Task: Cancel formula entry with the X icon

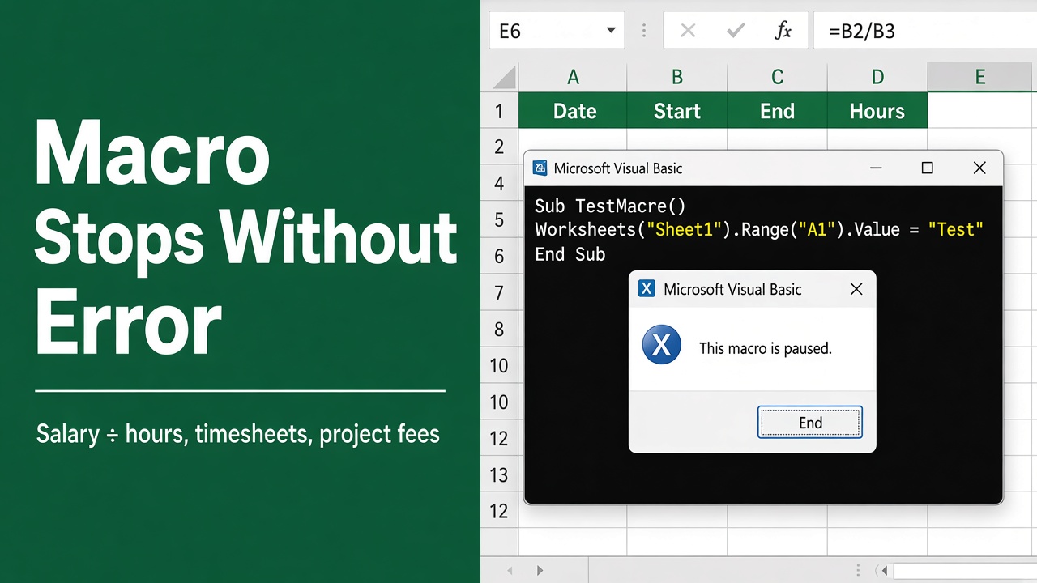Action: [x=688, y=32]
